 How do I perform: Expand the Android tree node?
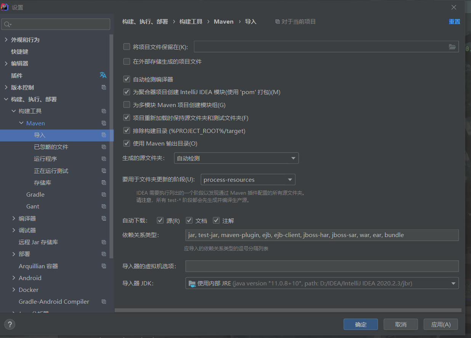coord(14,278)
